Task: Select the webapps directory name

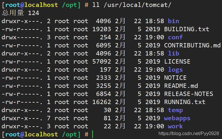Action: click(x=177, y=118)
